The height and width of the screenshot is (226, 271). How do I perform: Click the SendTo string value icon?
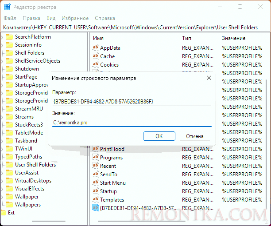point(95,174)
